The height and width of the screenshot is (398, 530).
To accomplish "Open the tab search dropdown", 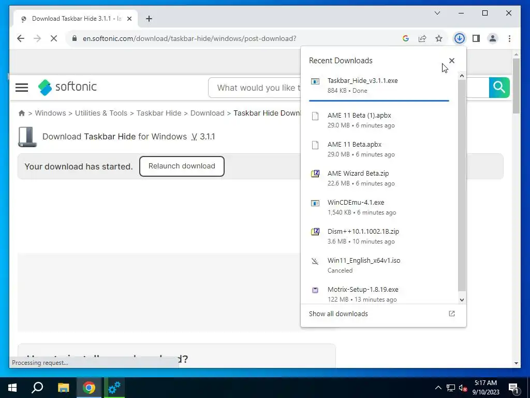I will tap(437, 13).
